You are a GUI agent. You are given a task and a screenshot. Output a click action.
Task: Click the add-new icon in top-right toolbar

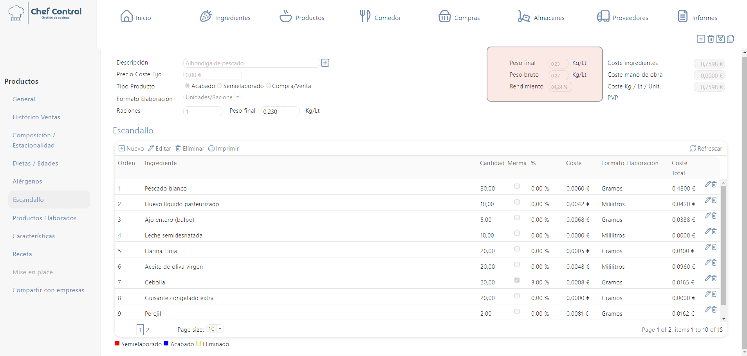click(x=701, y=39)
